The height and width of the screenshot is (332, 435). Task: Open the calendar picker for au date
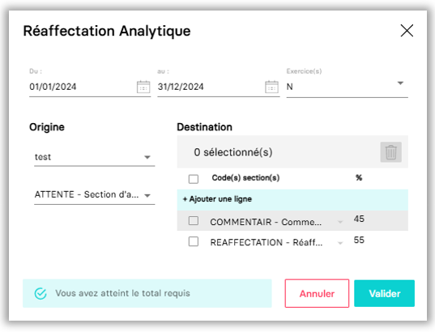coord(271,87)
